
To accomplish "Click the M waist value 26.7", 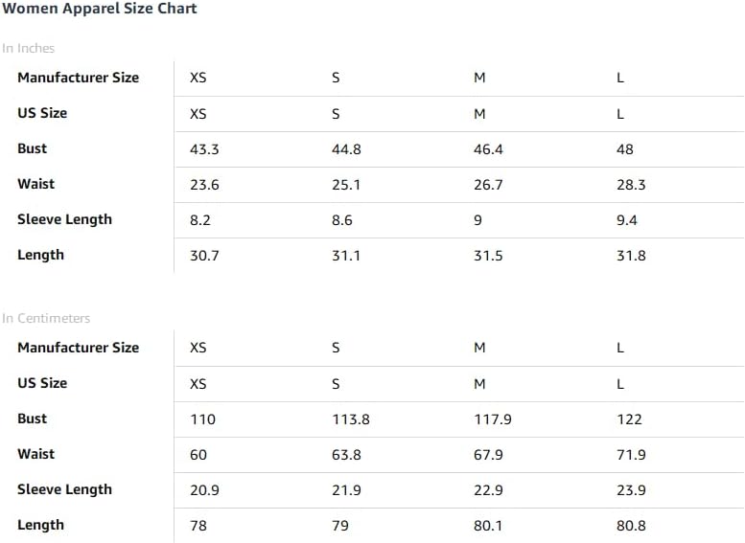I will (x=488, y=185).
